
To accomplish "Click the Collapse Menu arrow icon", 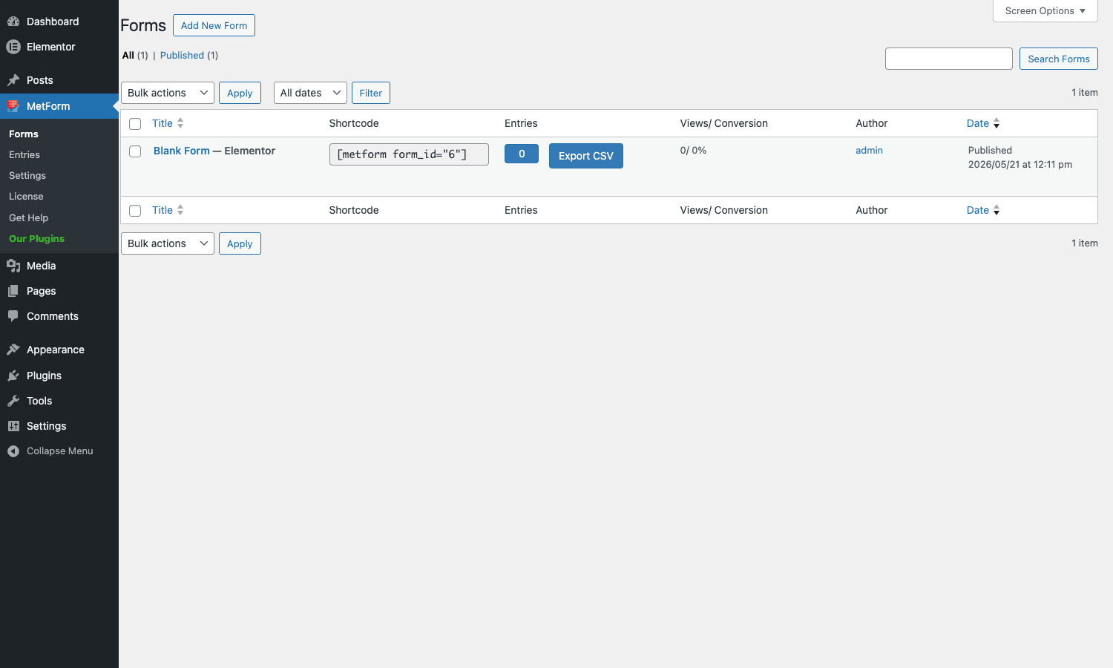I will click(x=13, y=451).
